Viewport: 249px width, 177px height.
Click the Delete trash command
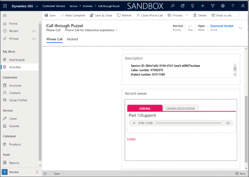tap(200, 16)
